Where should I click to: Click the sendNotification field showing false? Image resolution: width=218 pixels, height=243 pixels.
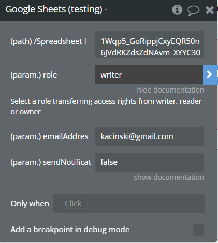click(x=150, y=162)
